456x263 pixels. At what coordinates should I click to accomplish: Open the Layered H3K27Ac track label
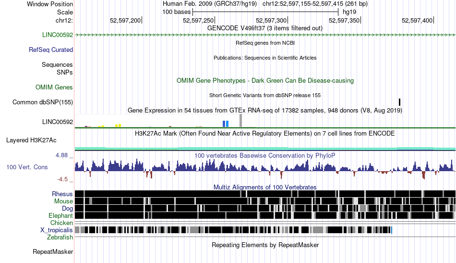[31, 140]
